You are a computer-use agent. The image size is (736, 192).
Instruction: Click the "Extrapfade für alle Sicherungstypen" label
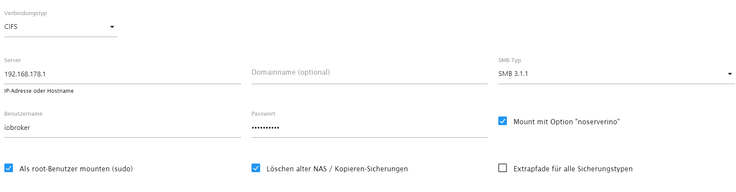pos(573,169)
